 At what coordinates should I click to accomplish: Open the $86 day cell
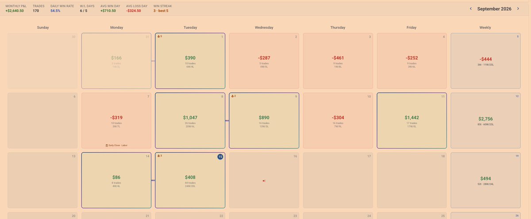click(116, 180)
